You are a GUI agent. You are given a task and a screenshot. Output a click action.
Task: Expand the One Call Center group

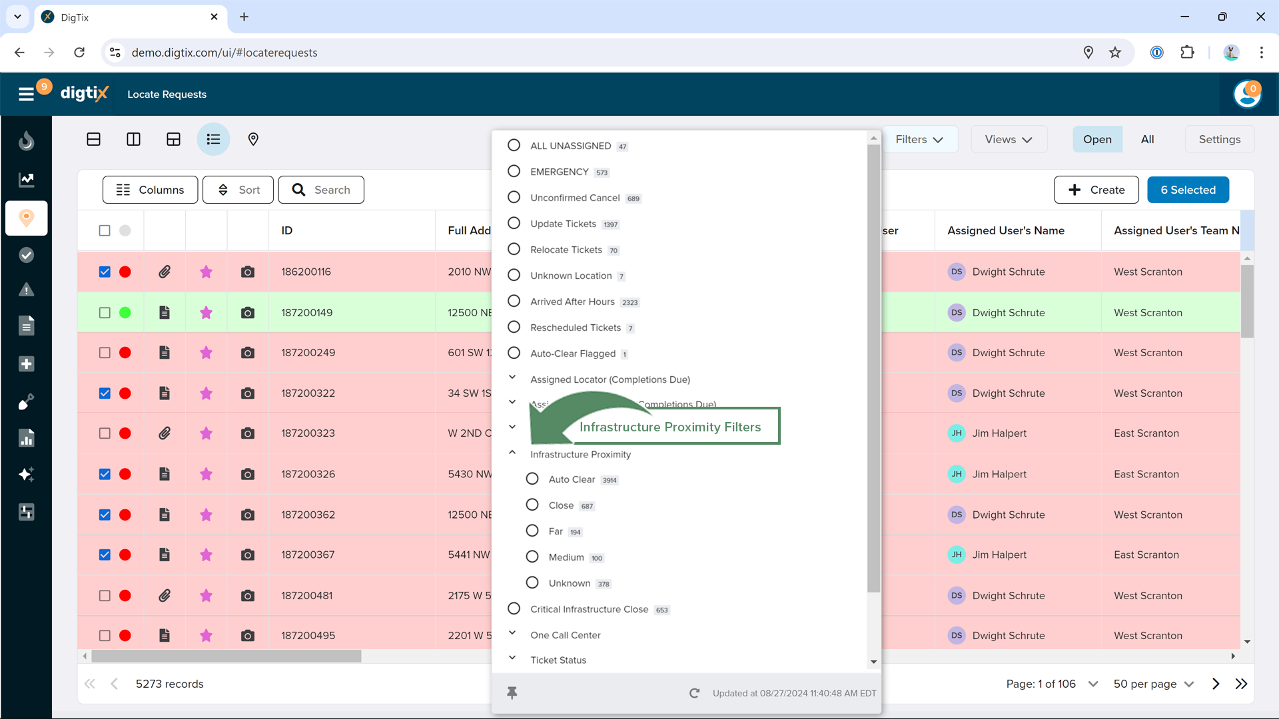[512, 633]
